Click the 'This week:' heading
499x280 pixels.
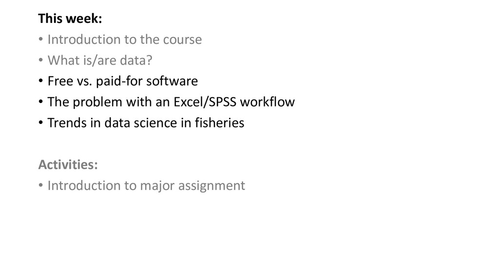70,18
